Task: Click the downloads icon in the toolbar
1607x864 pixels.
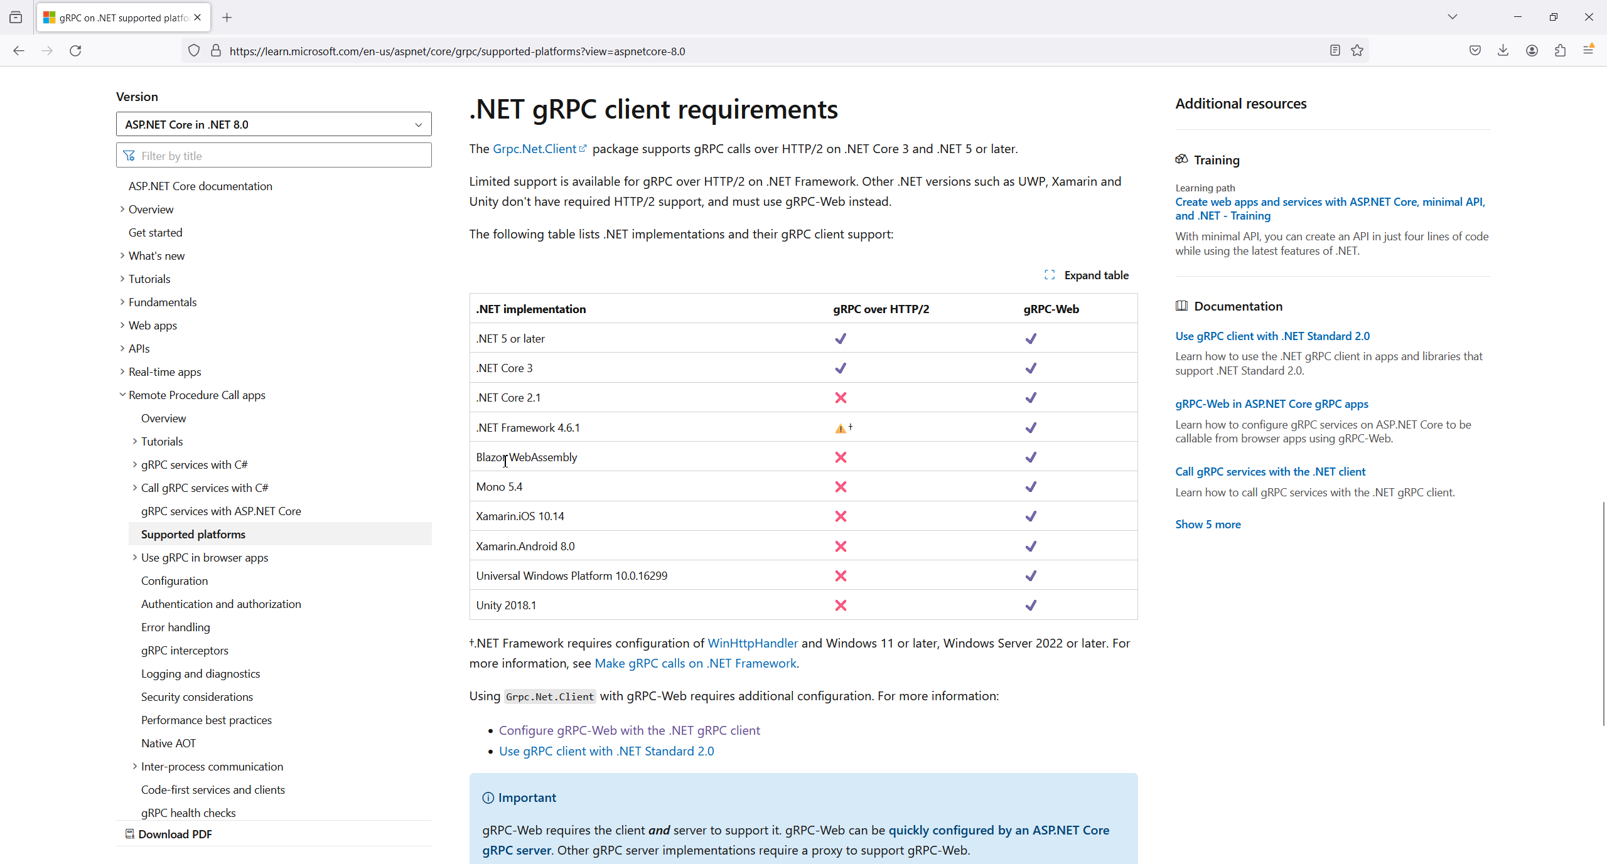Action: point(1503,50)
